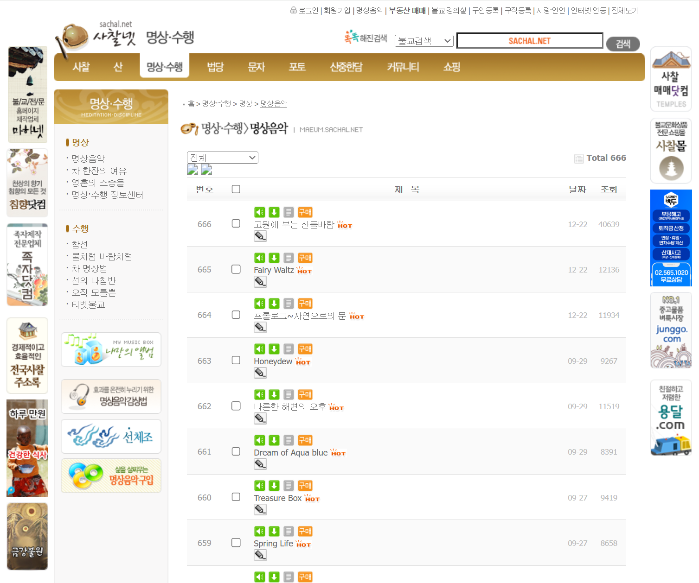699x583 pixels.
Task: Click the 구매 purchase icon for Spring Life
Action: click(305, 531)
